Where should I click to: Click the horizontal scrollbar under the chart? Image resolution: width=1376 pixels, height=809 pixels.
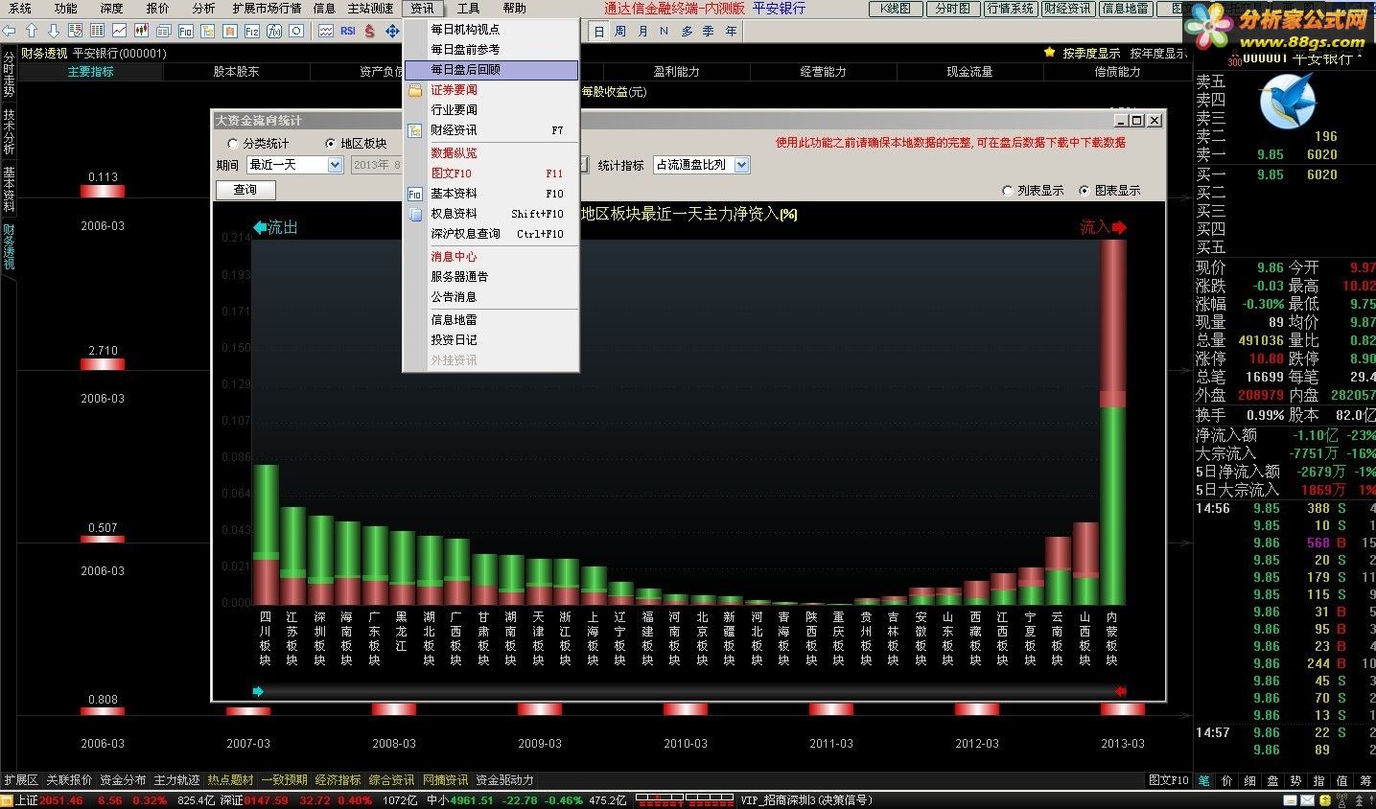click(688, 690)
